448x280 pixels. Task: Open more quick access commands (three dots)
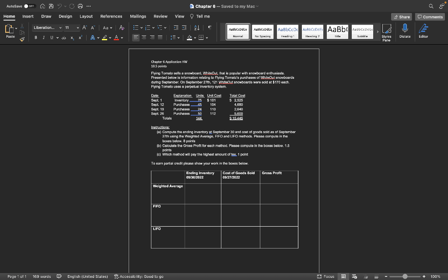point(89,6)
